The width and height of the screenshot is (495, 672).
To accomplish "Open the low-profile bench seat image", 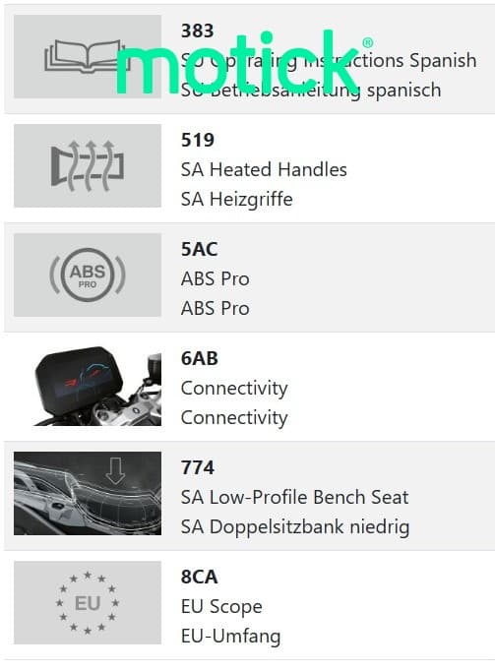I will (x=87, y=493).
